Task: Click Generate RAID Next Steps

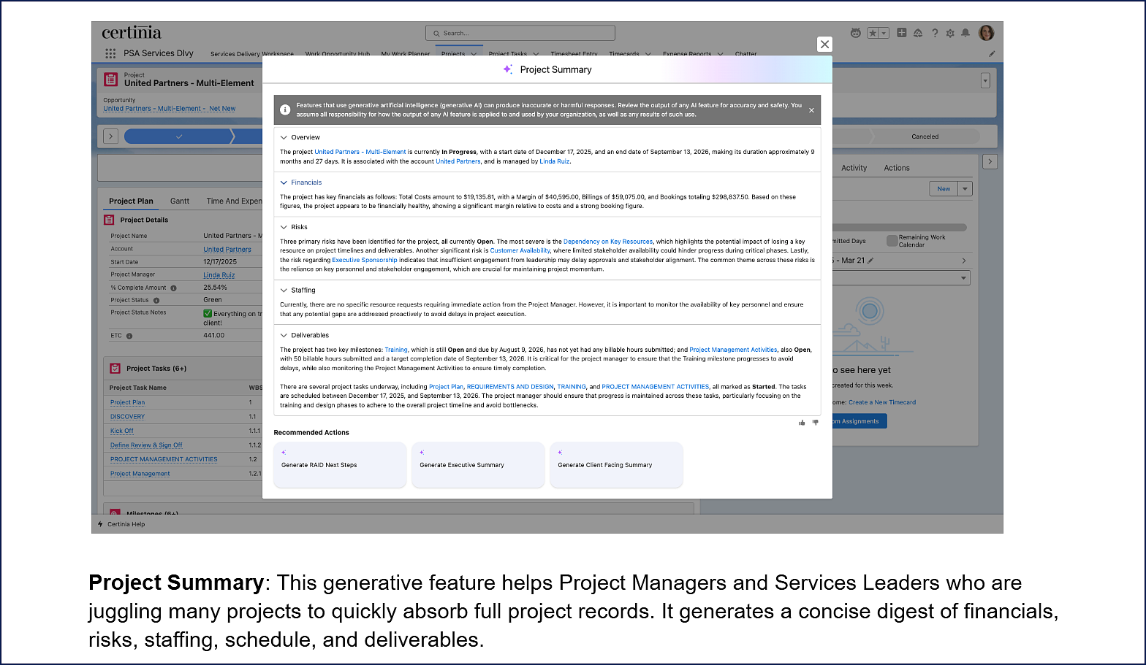Action: coord(340,464)
